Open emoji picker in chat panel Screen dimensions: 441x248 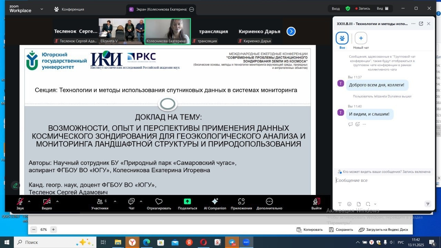tap(349, 204)
